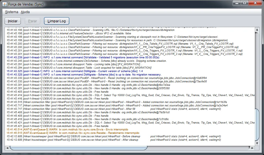Click the V1_4__Cria_Triggers_FV_LOGTR_2.sql log line
The width and height of the screenshot is (264, 155).
coord(125,54)
